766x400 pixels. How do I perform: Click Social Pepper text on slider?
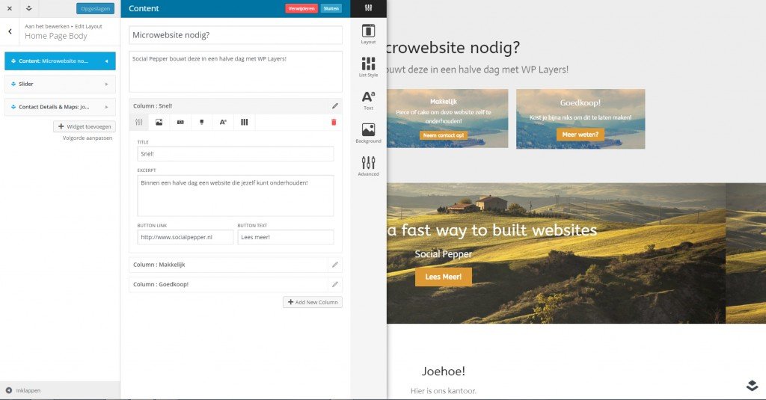(444, 254)
